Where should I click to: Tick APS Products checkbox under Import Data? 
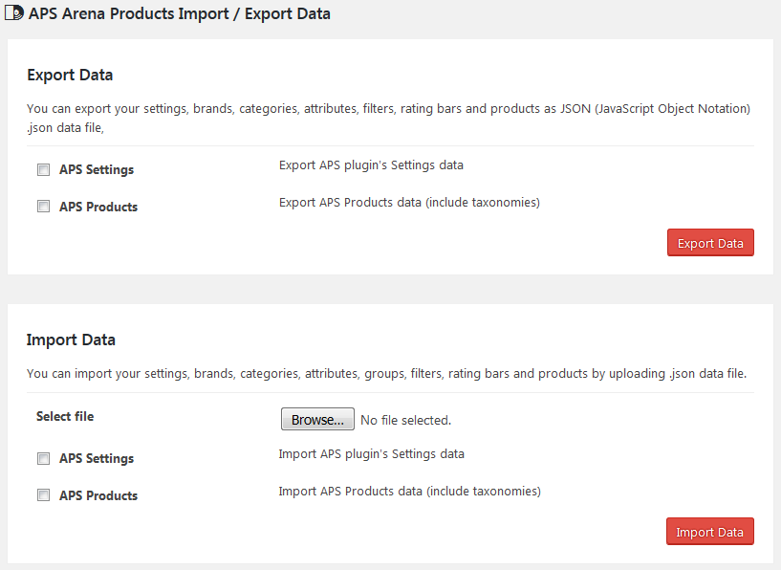[43, 494]
